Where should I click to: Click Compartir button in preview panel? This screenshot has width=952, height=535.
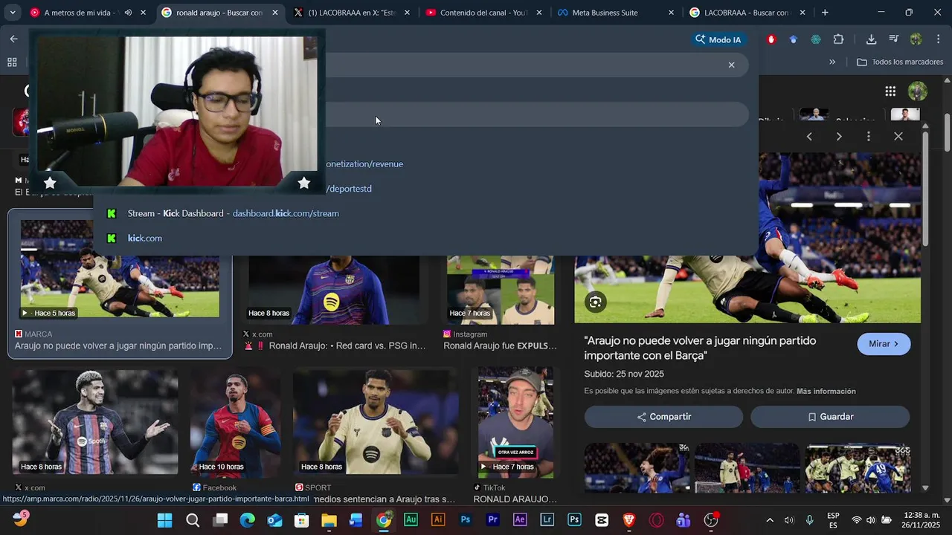click(663, 417)
